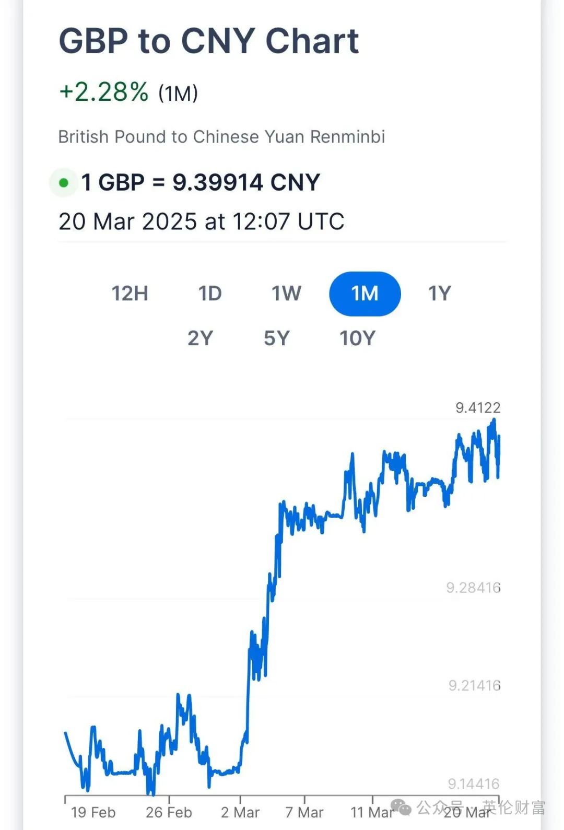
Task: Click the 7 Mar axis tick label
Action: pyautogui.click(x=304, y=812)
